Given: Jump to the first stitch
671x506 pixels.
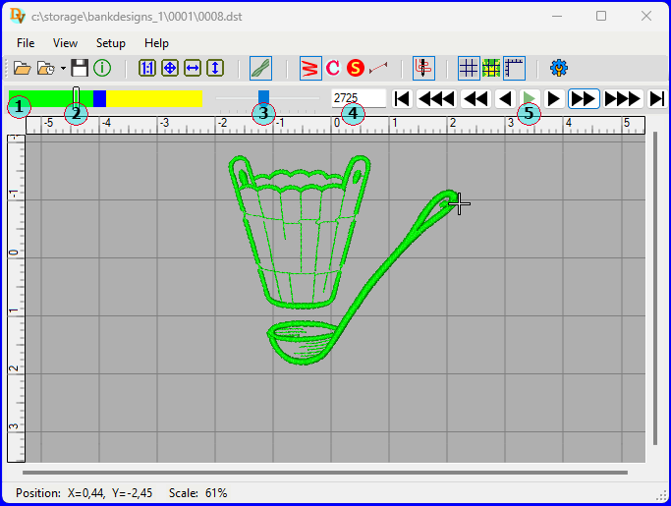Looking at the screenshot, I should [x=401, y=98].
